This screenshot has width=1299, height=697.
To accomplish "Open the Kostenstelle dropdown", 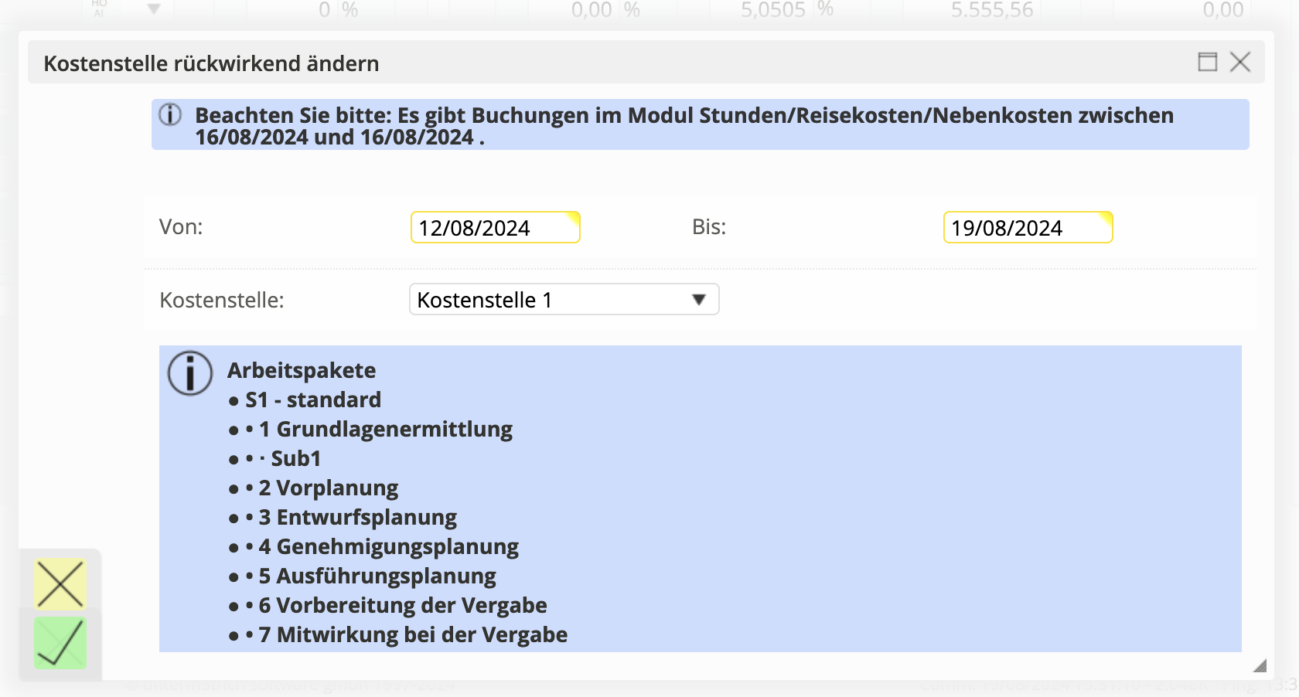I will click(x=564, y=300).
